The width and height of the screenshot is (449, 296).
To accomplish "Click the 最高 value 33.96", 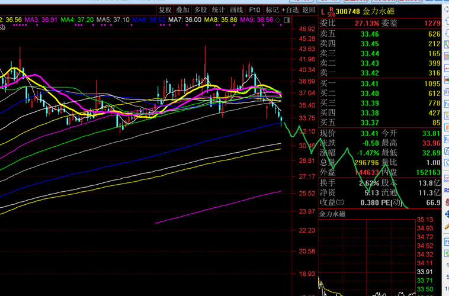I will [432, 143].
